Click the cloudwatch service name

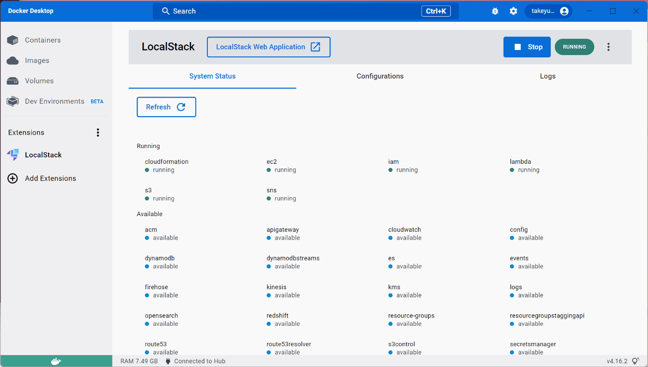click(x=405, y=230)
